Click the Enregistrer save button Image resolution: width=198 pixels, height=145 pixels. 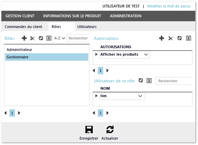[x=89, y=133]
